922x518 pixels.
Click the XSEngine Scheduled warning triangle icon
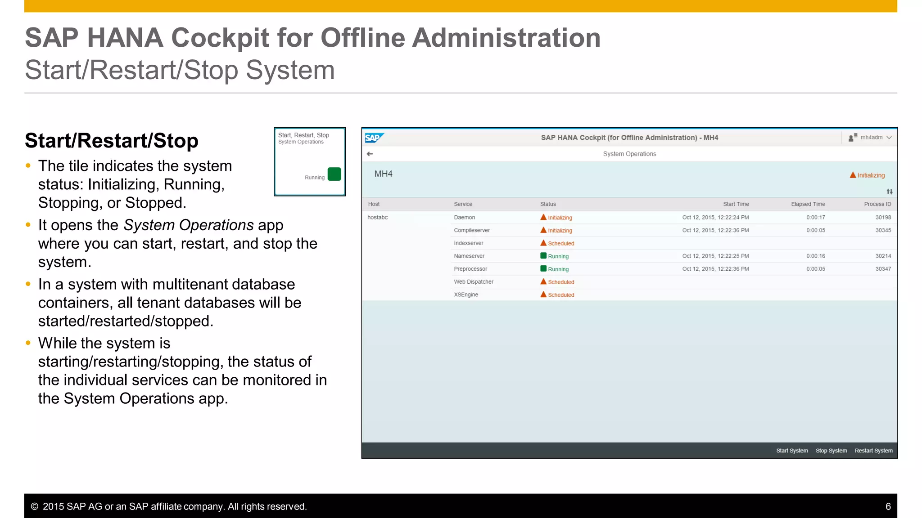pos(543,295)
